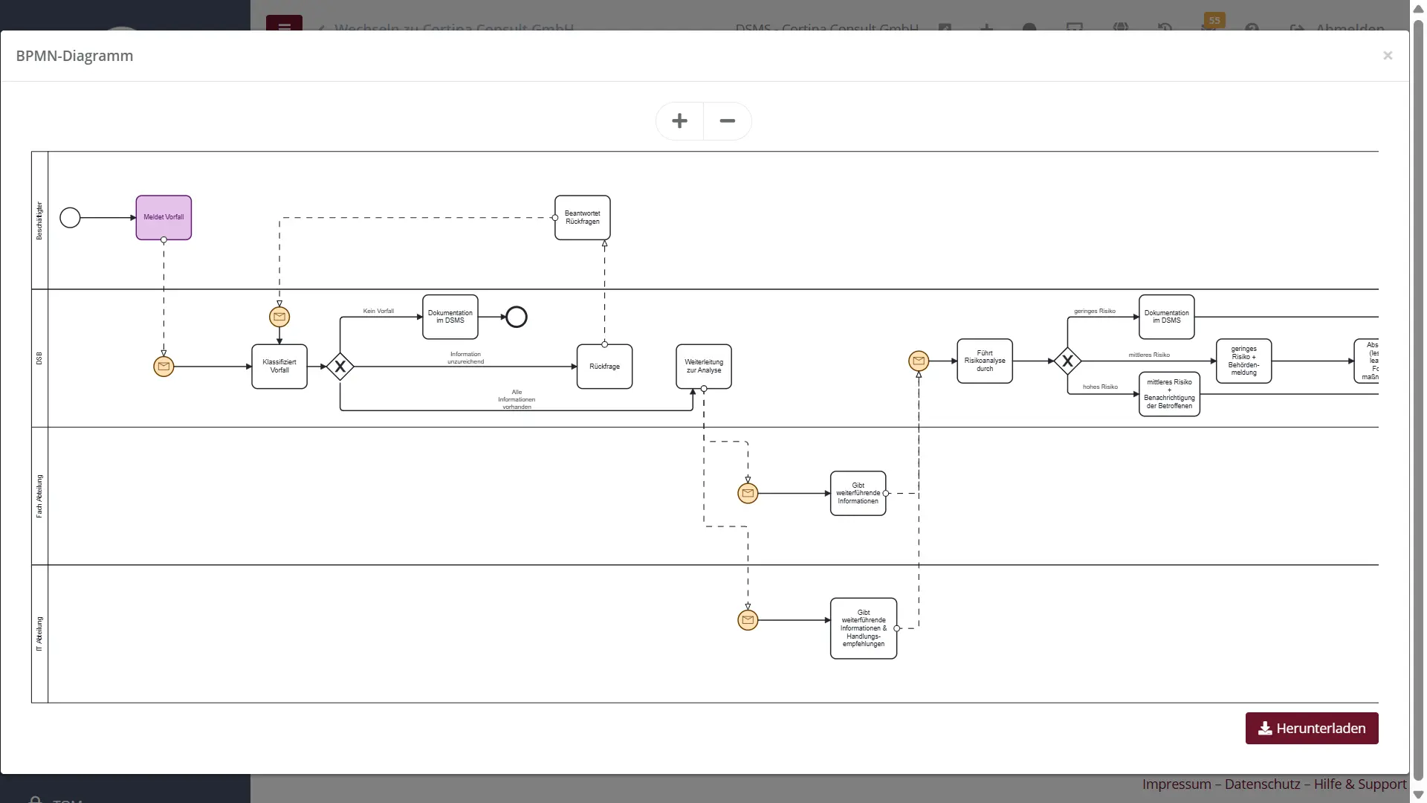Click the exclusive gateway after Klassifiziert Vorfall
Screen dimensions: 1427x803
340,367
